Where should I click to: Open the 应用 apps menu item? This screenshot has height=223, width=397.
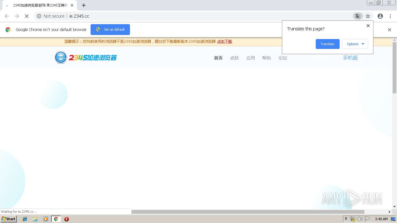click(x=251, y=58)
